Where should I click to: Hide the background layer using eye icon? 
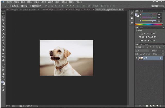[x=137, y=58]
